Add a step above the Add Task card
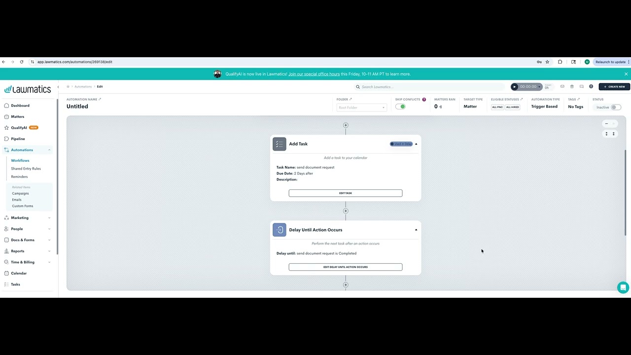631x355 pixels. (346, 125)
